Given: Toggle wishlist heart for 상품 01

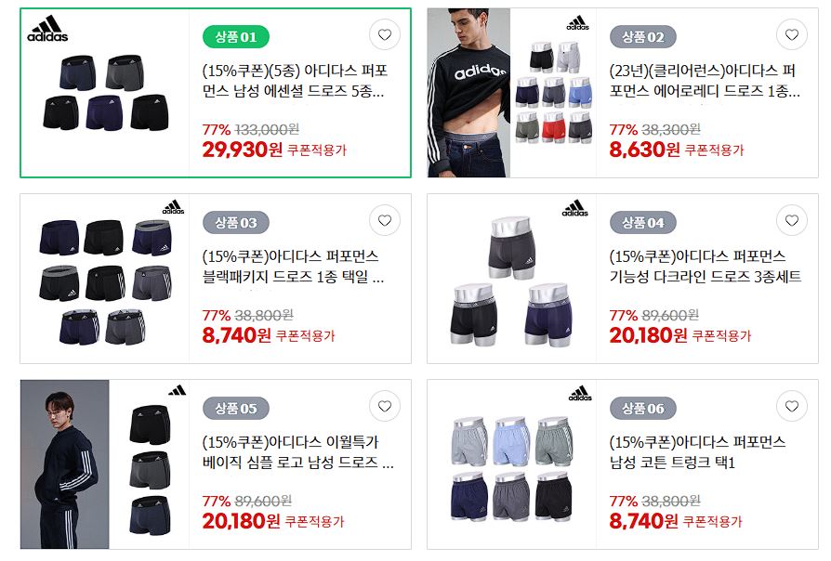Looking at the screenshot, I should point(384,35).
